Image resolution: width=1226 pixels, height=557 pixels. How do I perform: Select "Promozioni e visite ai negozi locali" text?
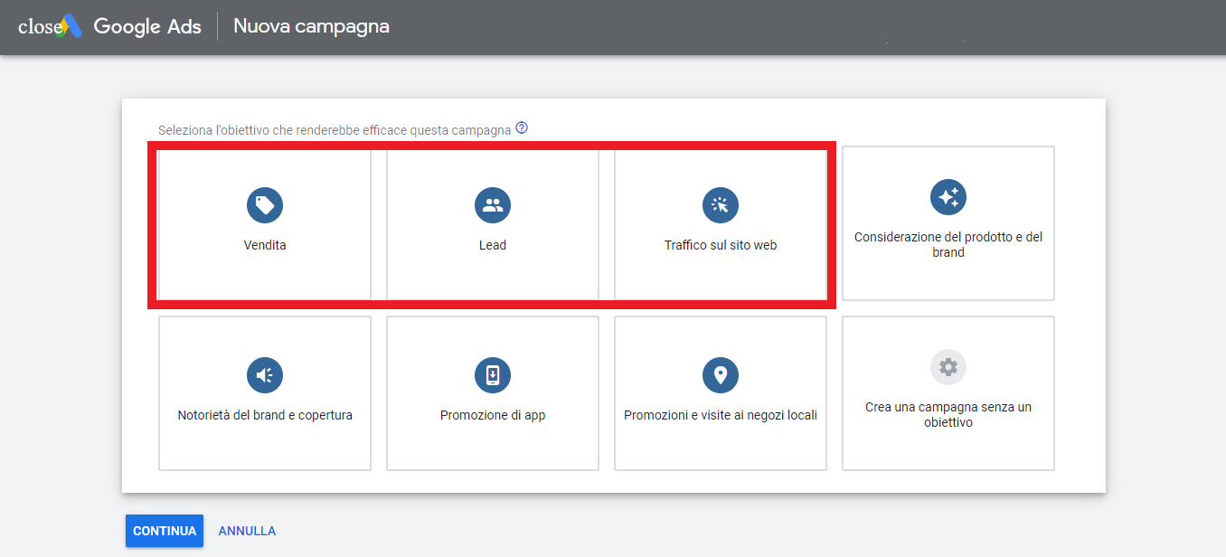tap(721, 415)
